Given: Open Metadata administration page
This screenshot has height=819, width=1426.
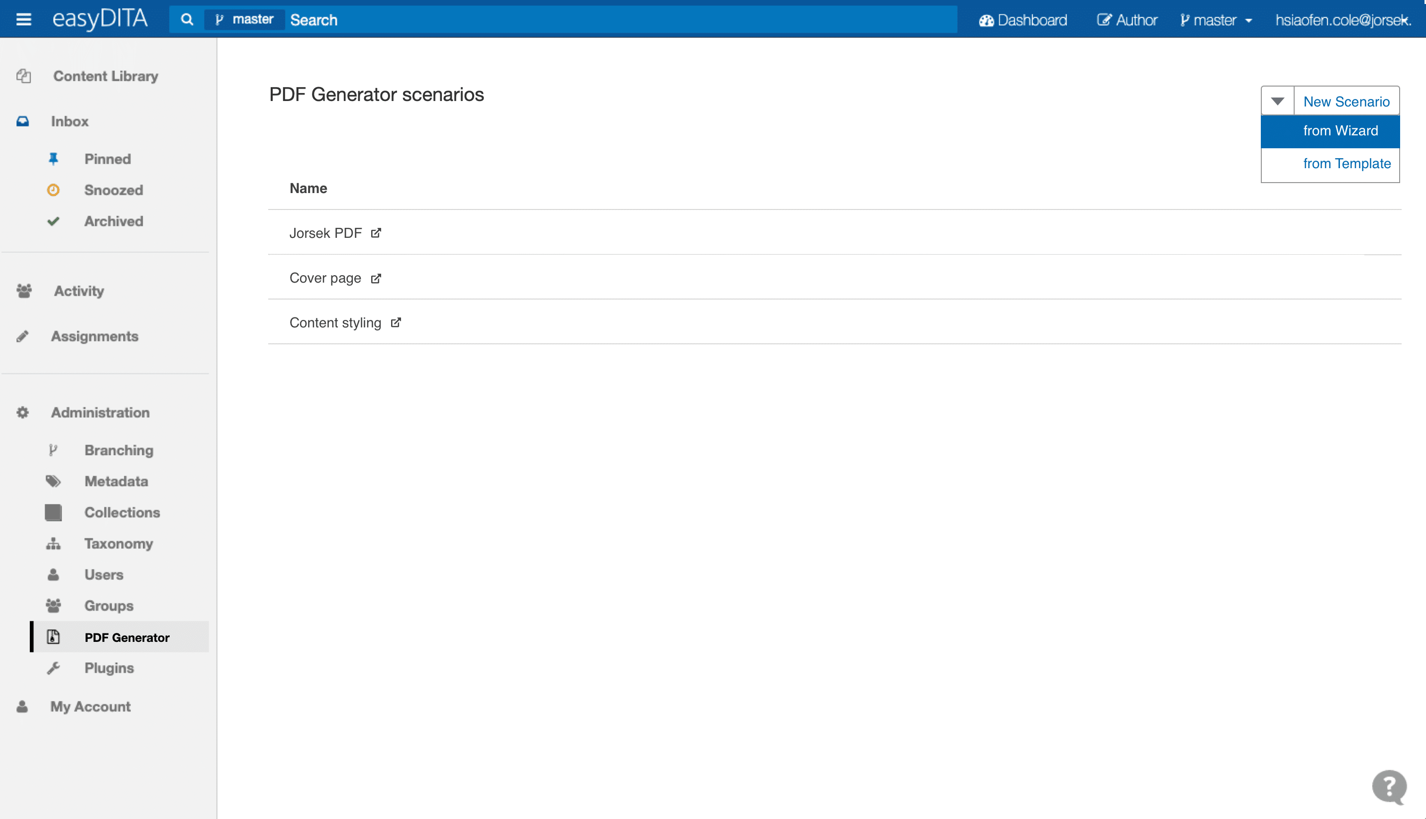Looking at the screenshot, I should [116, 482].
